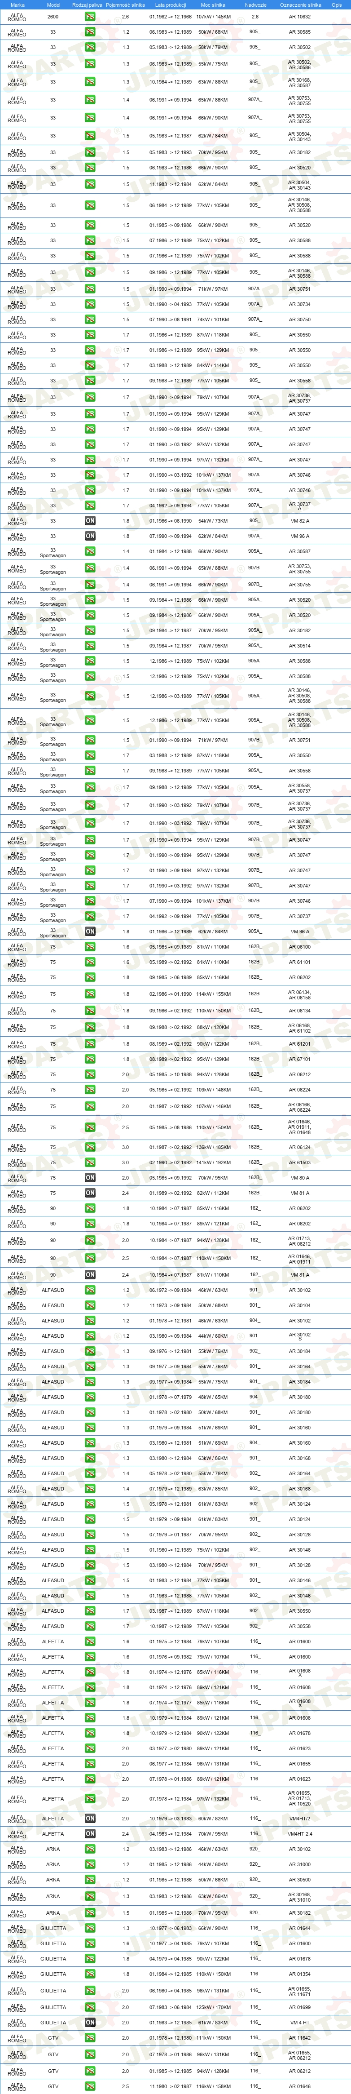The height and width of the screenshot is (2094, 351).
Task: Click the Lata produkcji column header
Action: tap(171, 5)
